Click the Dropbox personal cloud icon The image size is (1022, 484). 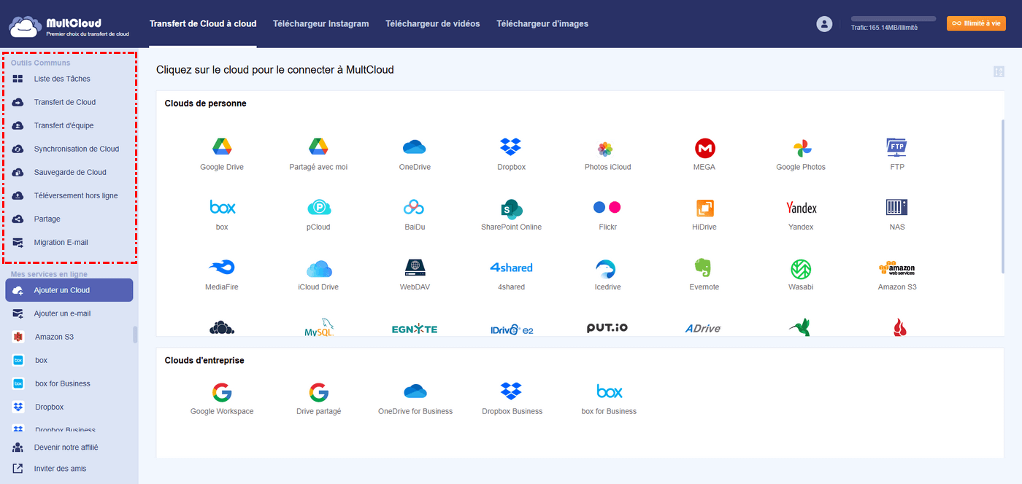point(511,147)
